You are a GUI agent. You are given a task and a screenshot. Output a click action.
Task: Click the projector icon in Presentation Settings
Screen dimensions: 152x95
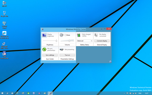pos(62,49)
